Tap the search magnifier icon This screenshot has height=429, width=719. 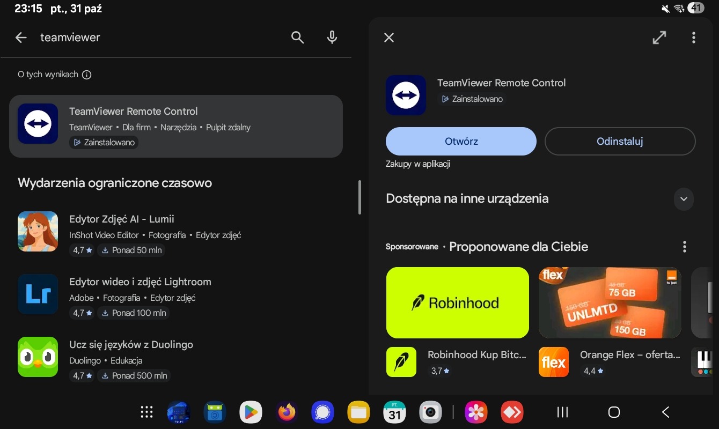click(297, 38)
